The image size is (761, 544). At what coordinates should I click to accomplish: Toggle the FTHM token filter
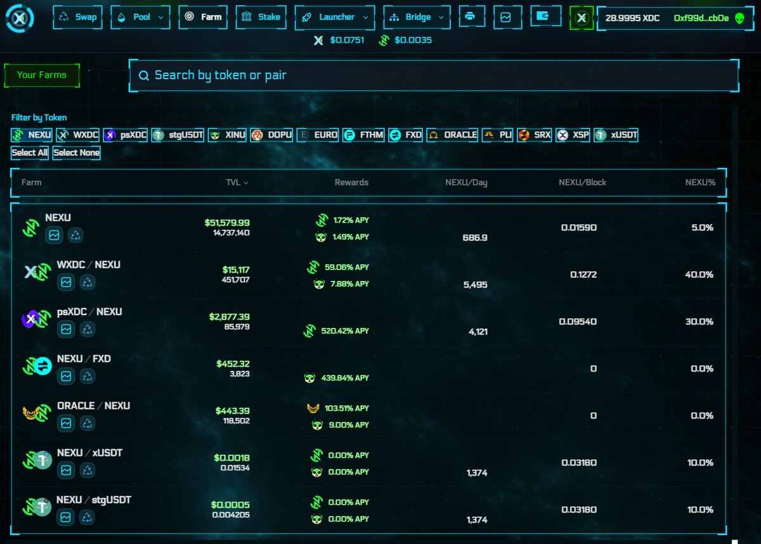pyautogui.click(x=363, y=134)
